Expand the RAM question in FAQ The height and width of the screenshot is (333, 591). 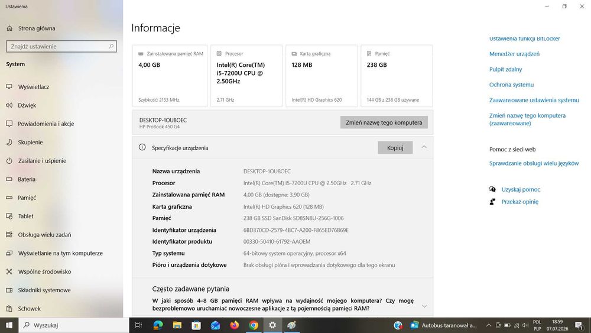click(424, 306)
